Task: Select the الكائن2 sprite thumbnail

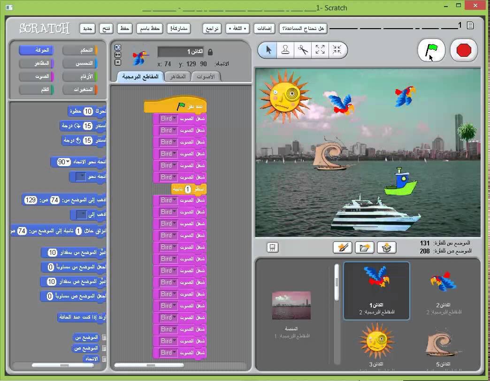Action: 443,291
